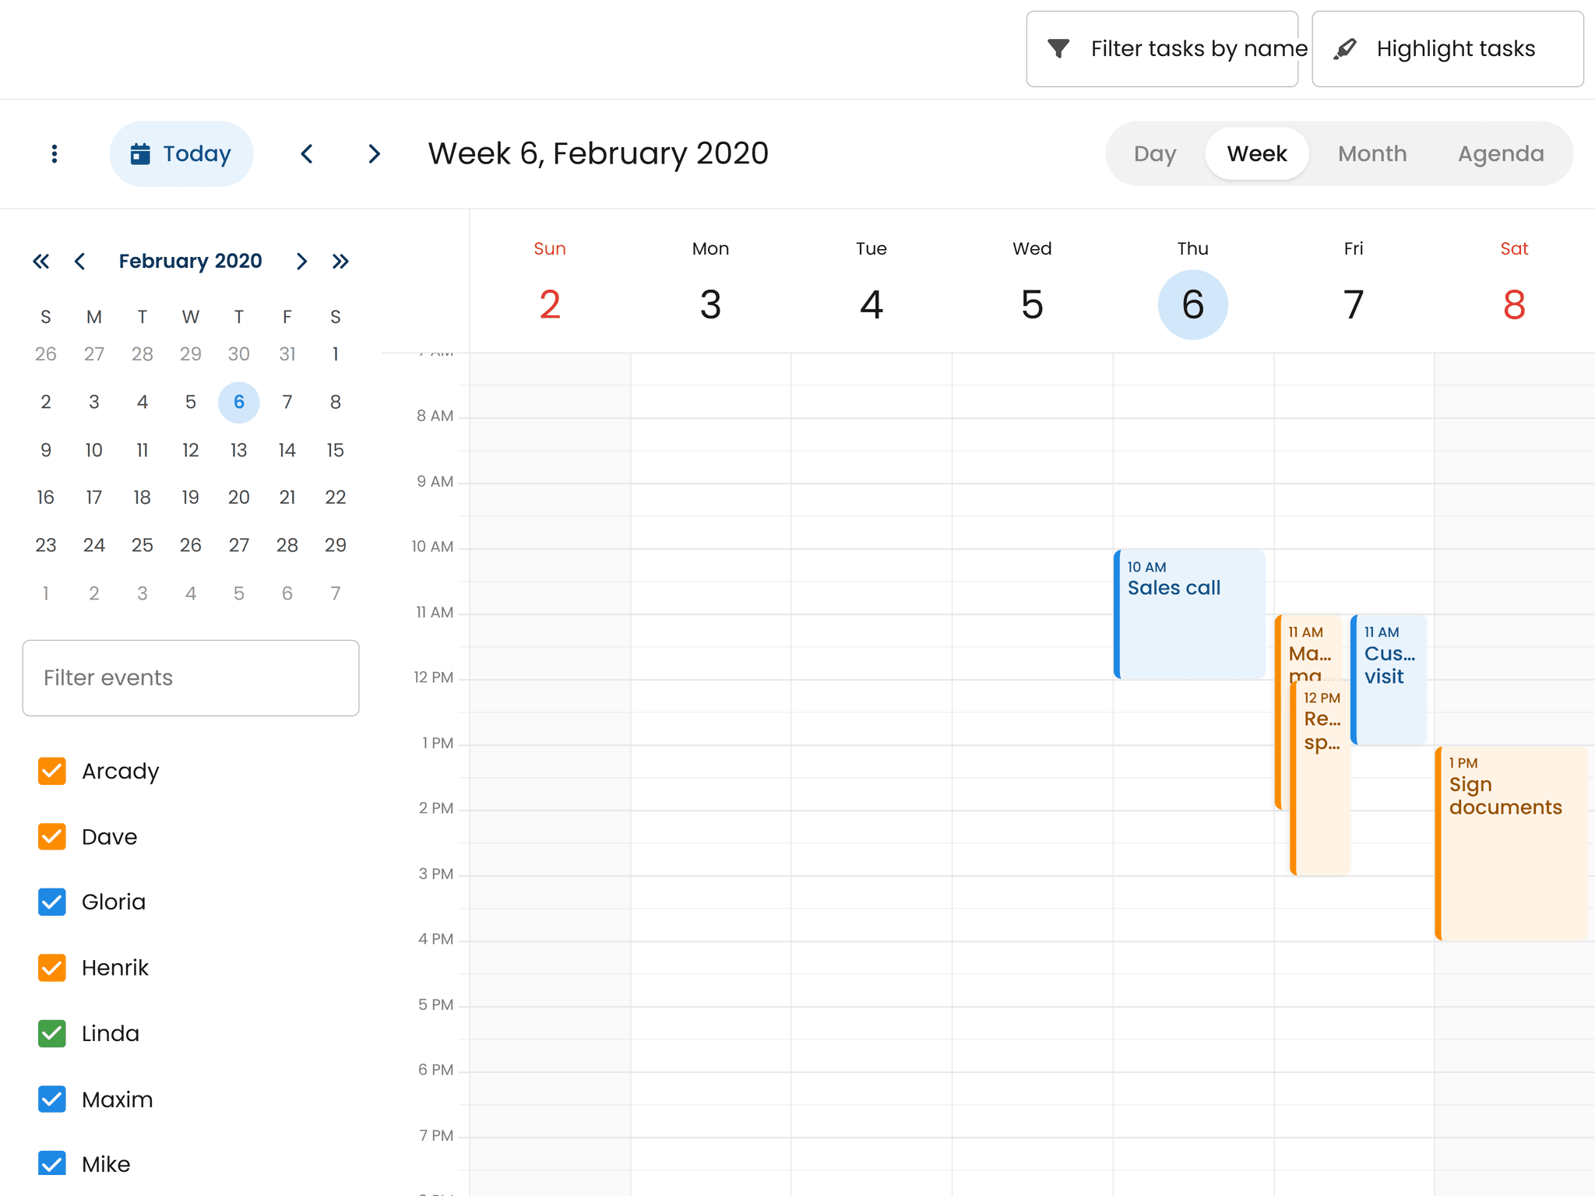
Task: Disable the Gloria events checkbox
Action: 51,902
